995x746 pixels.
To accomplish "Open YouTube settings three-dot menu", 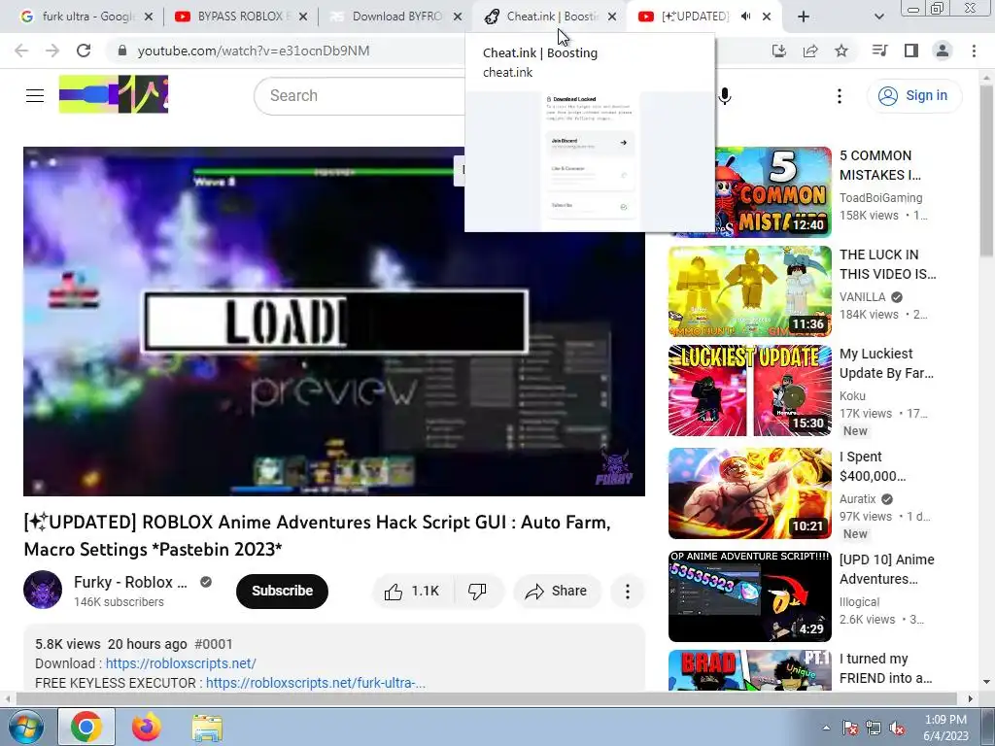I will pos(840,96).
